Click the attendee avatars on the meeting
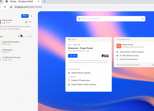Screen dimensions: 154x111 pos(105,56)
